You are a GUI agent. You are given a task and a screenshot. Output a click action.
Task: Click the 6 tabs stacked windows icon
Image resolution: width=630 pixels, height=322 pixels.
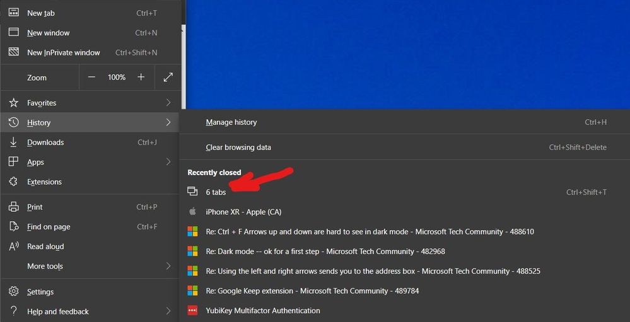pos(192,192)
